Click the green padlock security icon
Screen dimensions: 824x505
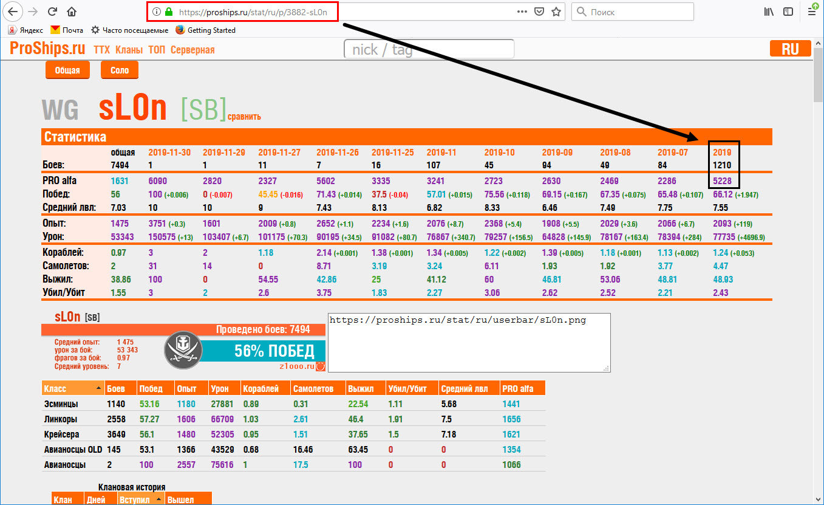click(169, 12)
